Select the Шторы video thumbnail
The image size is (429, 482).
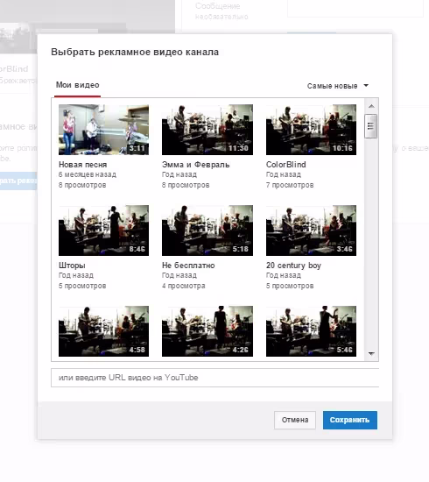(104, 230)
